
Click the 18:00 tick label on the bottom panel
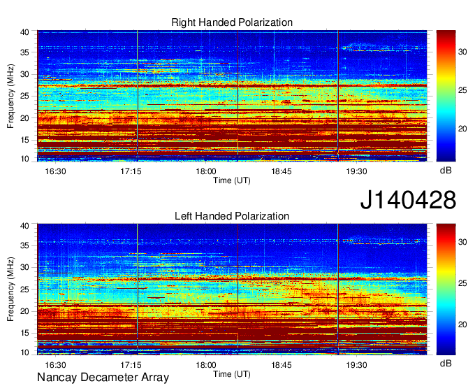[x=206, y=365]
